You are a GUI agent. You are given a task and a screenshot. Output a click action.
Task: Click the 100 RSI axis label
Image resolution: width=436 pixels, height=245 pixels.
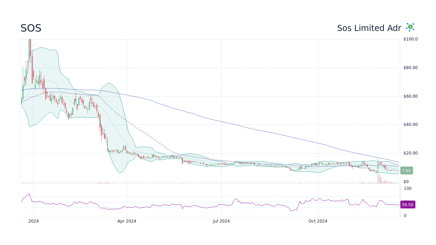(408, 189)
